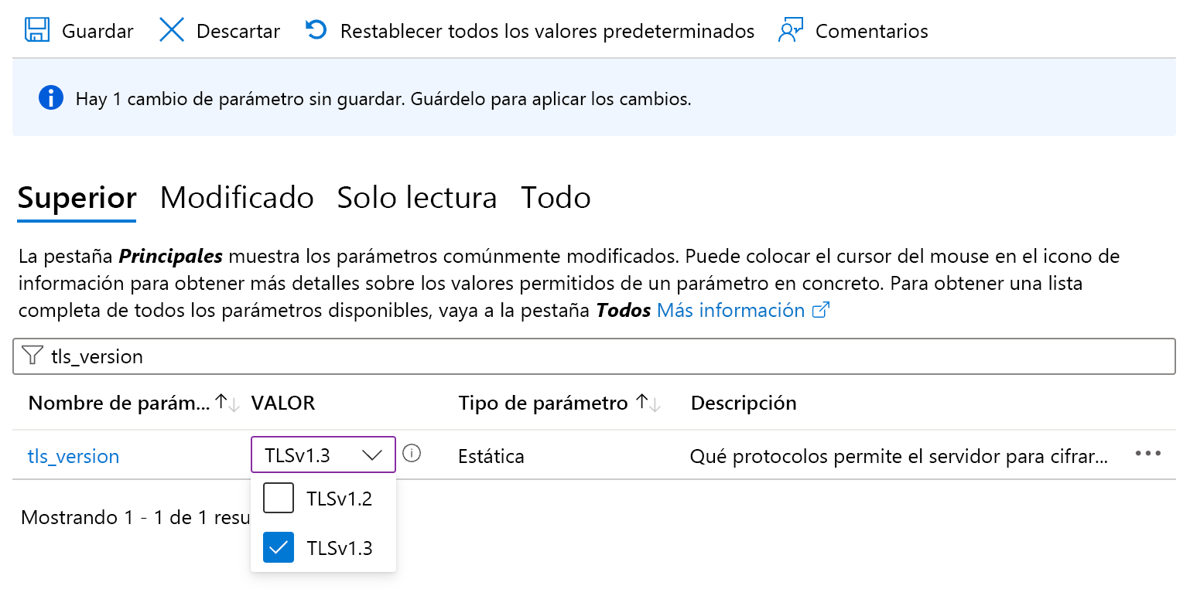Viewport: 1190px width, 589px height.
Task: Click the Descartar X icon
Action: click(x=171, y=30)
